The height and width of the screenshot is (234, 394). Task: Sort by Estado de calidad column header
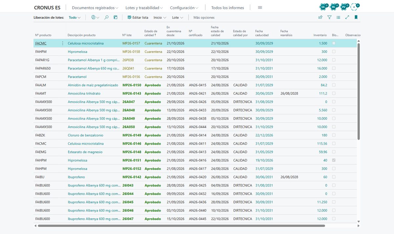click(x=151, y=33)
